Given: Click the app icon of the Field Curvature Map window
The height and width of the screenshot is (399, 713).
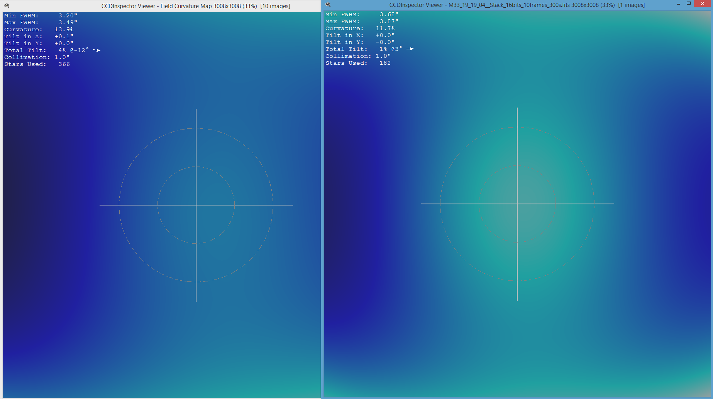Looking at the screenshot, I should [7, 6].
